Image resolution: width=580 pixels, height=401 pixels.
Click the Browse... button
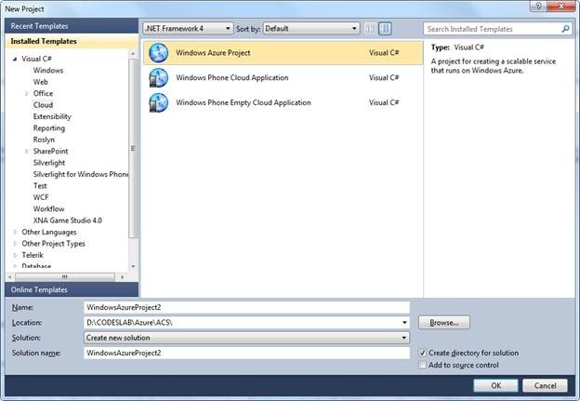click(x=444, y=322)
